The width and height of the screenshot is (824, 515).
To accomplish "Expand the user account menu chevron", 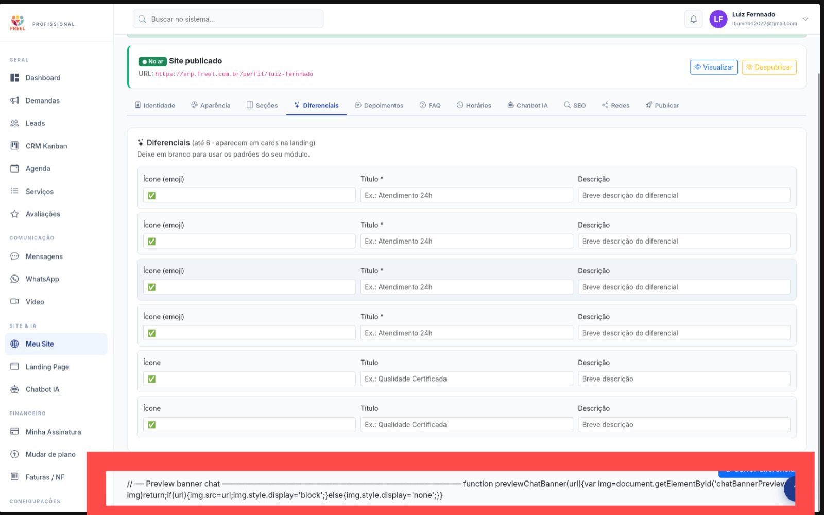I will pos(805,19).
